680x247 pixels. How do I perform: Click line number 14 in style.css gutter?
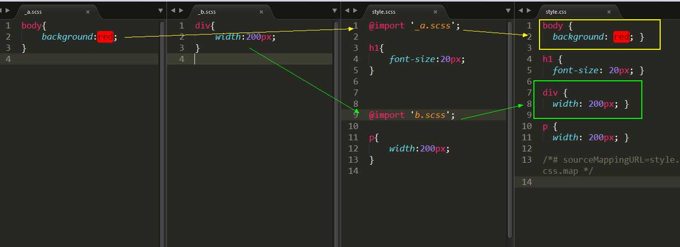(527, 182)
